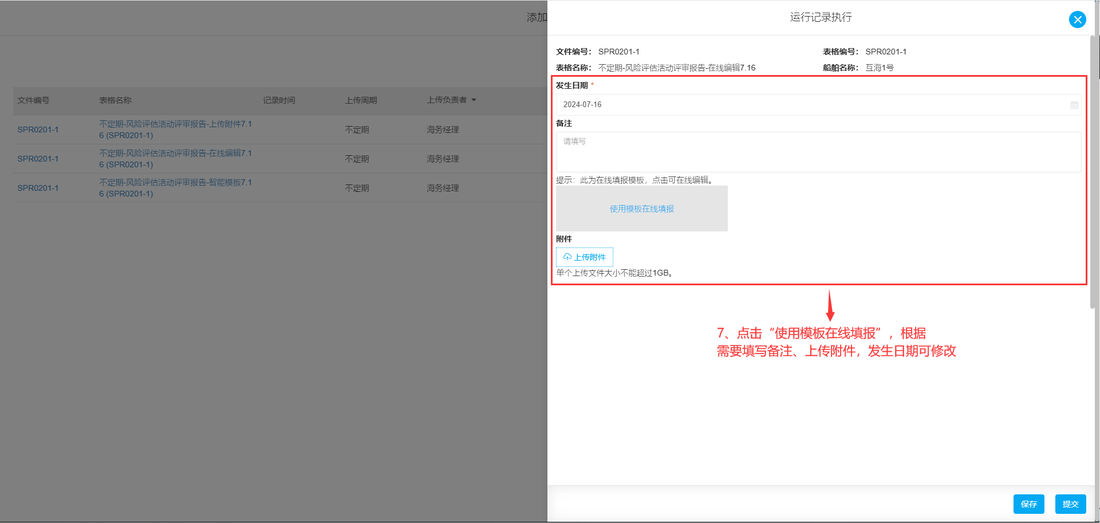The image size is (1100, 523).
Task: Click SPR0201-1 in the 在线编辑 row
Action: (x=38, y=159)
